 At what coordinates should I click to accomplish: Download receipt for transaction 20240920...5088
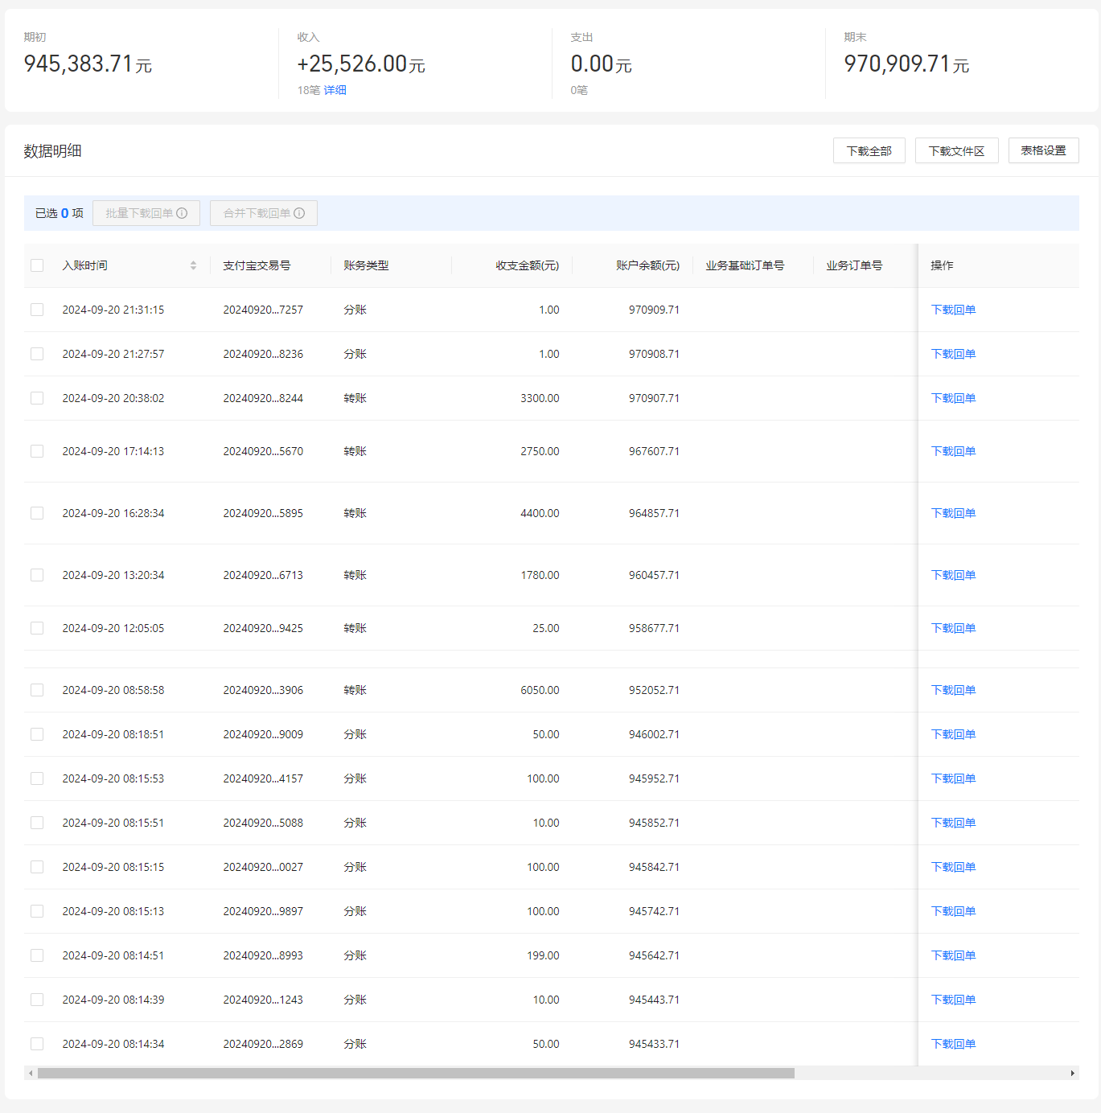pos(953,823)
